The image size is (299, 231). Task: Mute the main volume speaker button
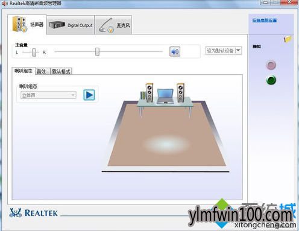[x=175, y=51]
